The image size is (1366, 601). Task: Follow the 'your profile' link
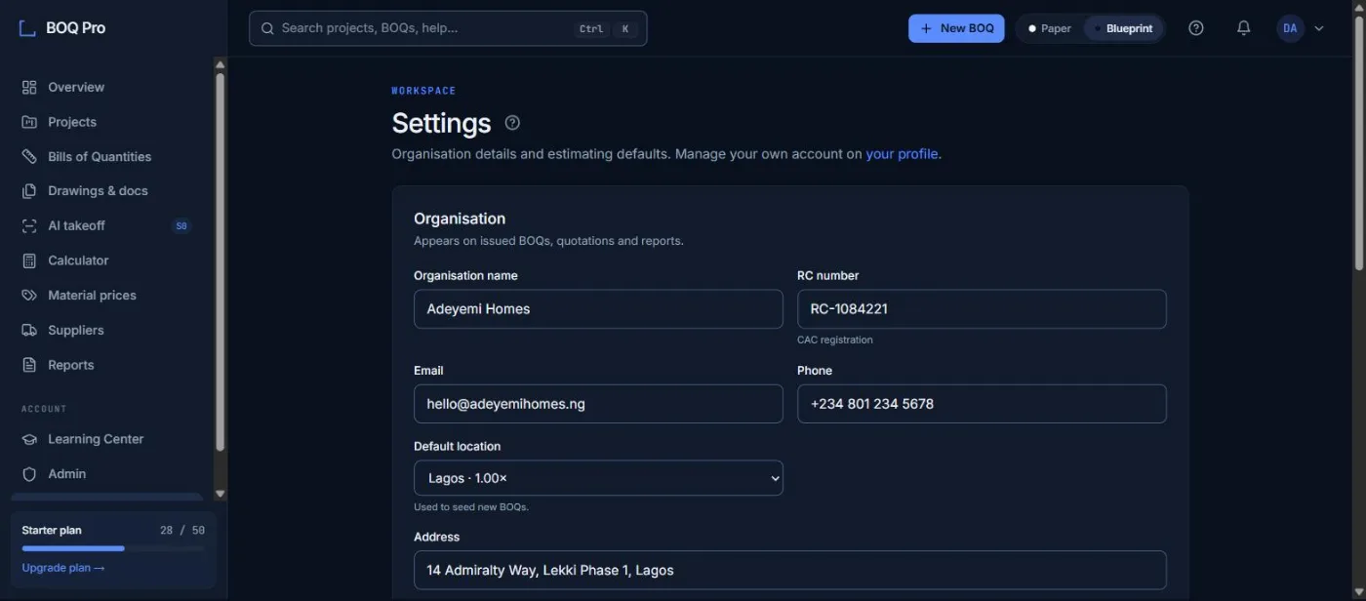pyautogui.click(x=902, y=154)
